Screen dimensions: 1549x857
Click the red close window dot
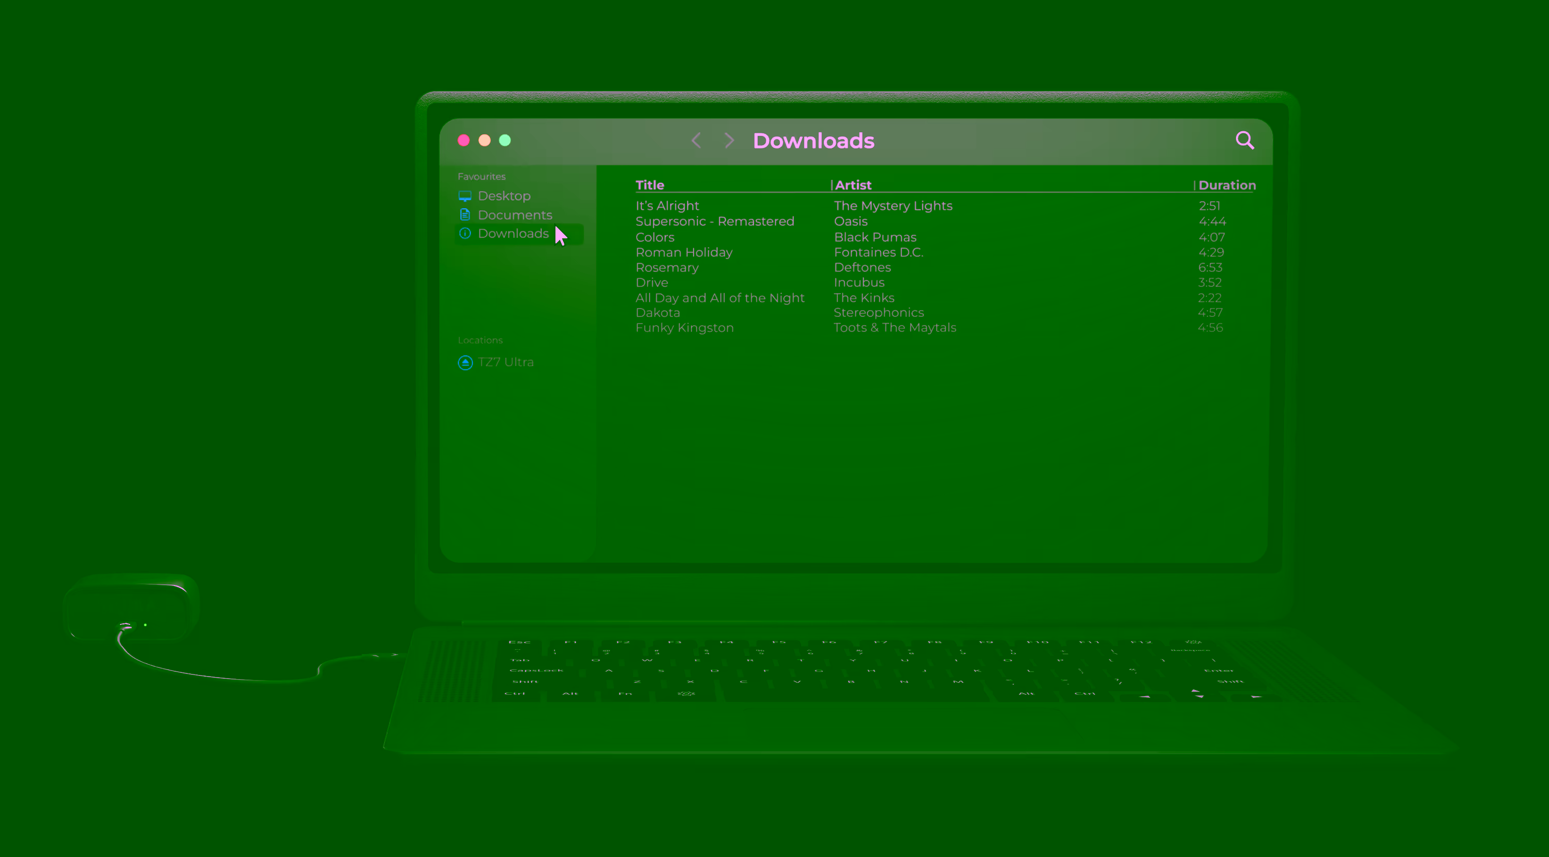click(x=463, y=140)
